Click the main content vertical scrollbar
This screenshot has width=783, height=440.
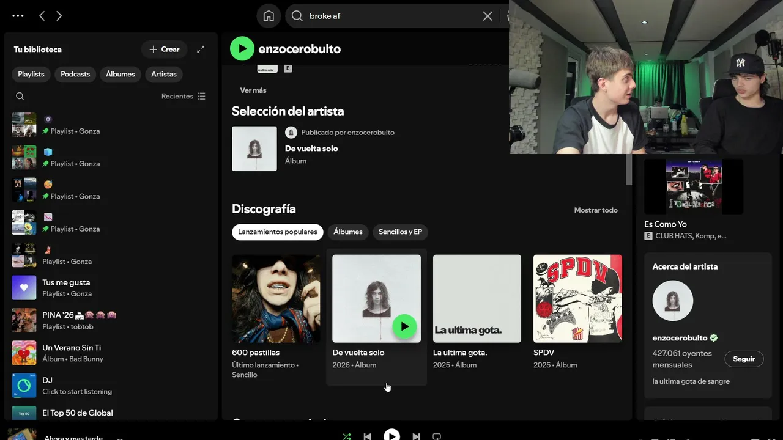[x=629, y=169]
